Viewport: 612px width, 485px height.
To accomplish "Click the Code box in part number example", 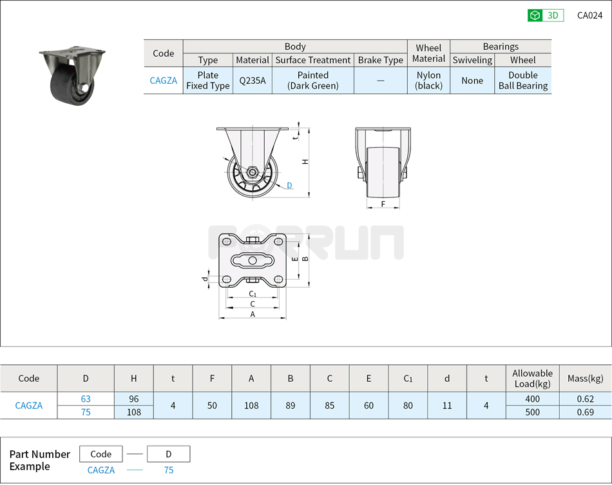I will point(101,454).
